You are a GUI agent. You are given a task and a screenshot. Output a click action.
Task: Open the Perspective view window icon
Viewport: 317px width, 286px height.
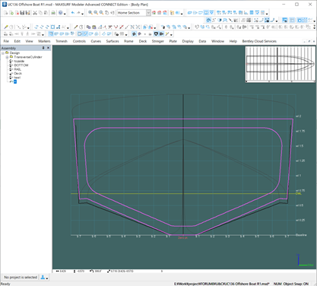pos(189,13)
